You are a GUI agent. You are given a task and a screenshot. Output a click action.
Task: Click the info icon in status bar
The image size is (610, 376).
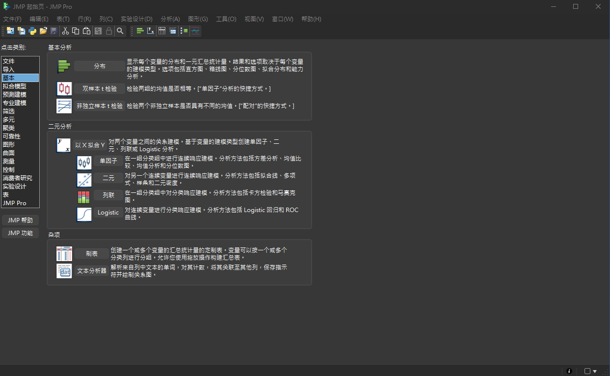pos(569,371)
